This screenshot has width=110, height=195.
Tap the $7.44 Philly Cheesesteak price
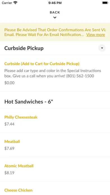pos(9,124)
